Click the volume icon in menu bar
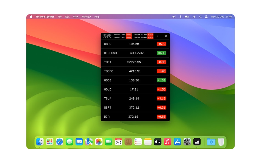Viewport: 261px width, 163px height. tap(174, 17)
